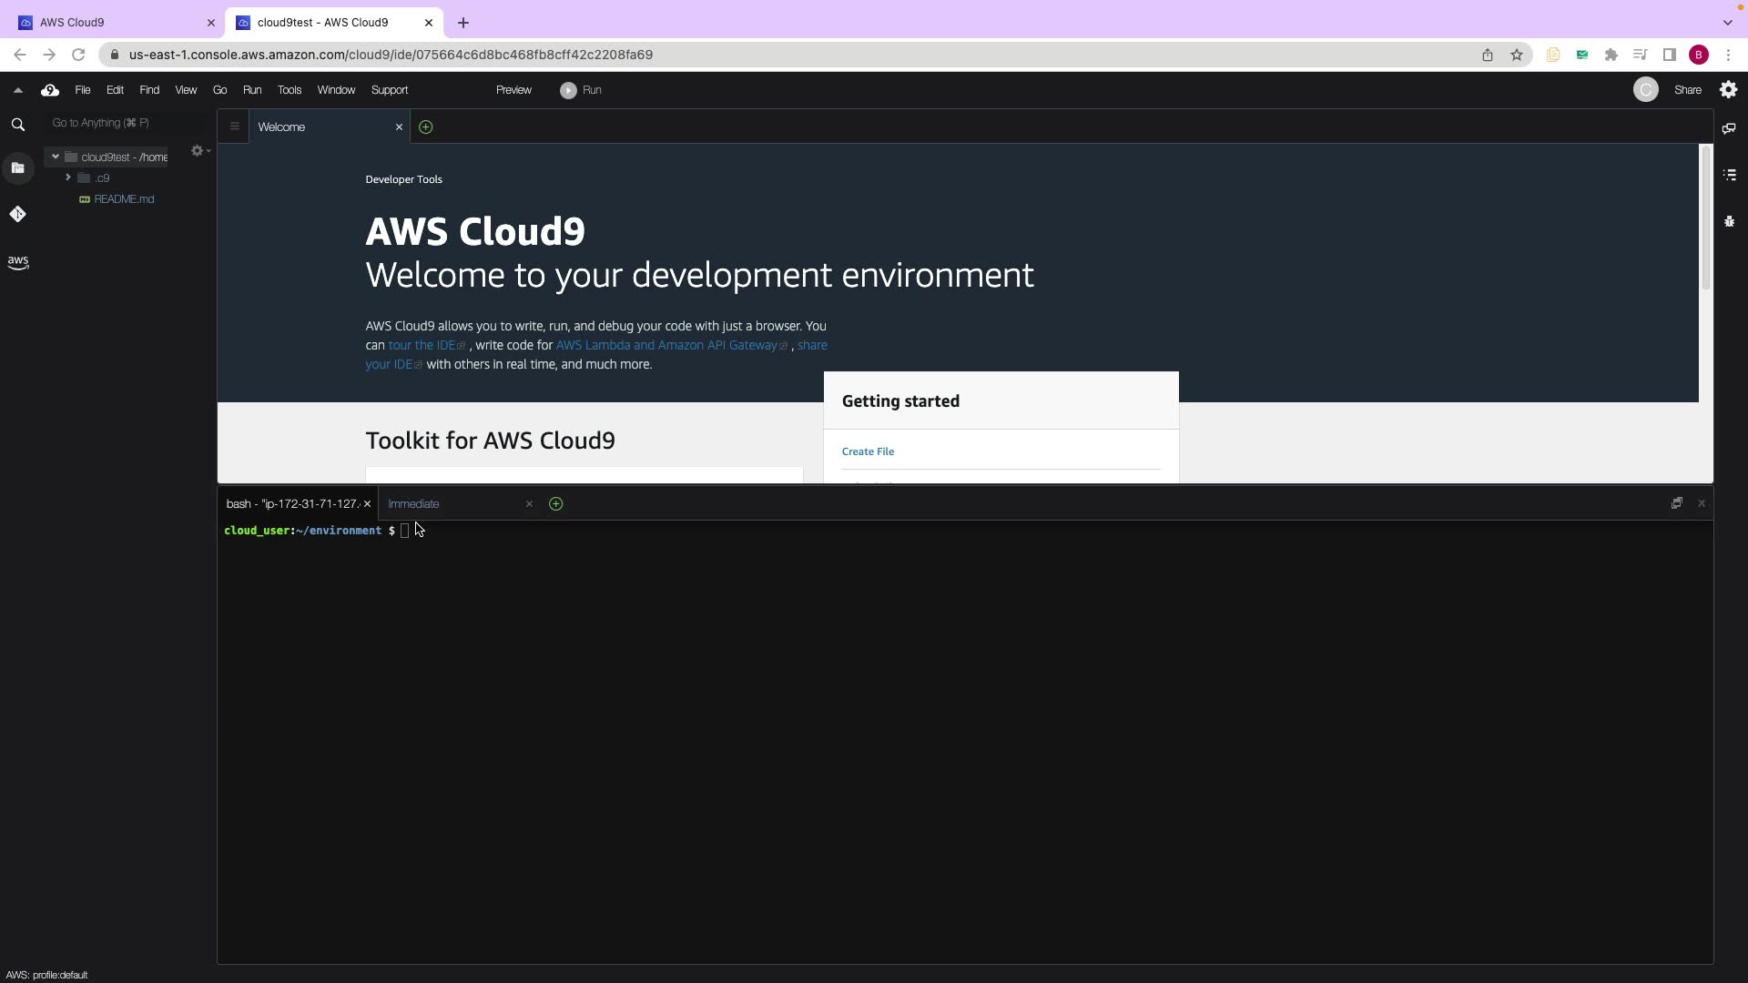Expand the .c9 folder
Image resolution: width=1748 pixels, height=983 pixels.
(x=68, y=177)
